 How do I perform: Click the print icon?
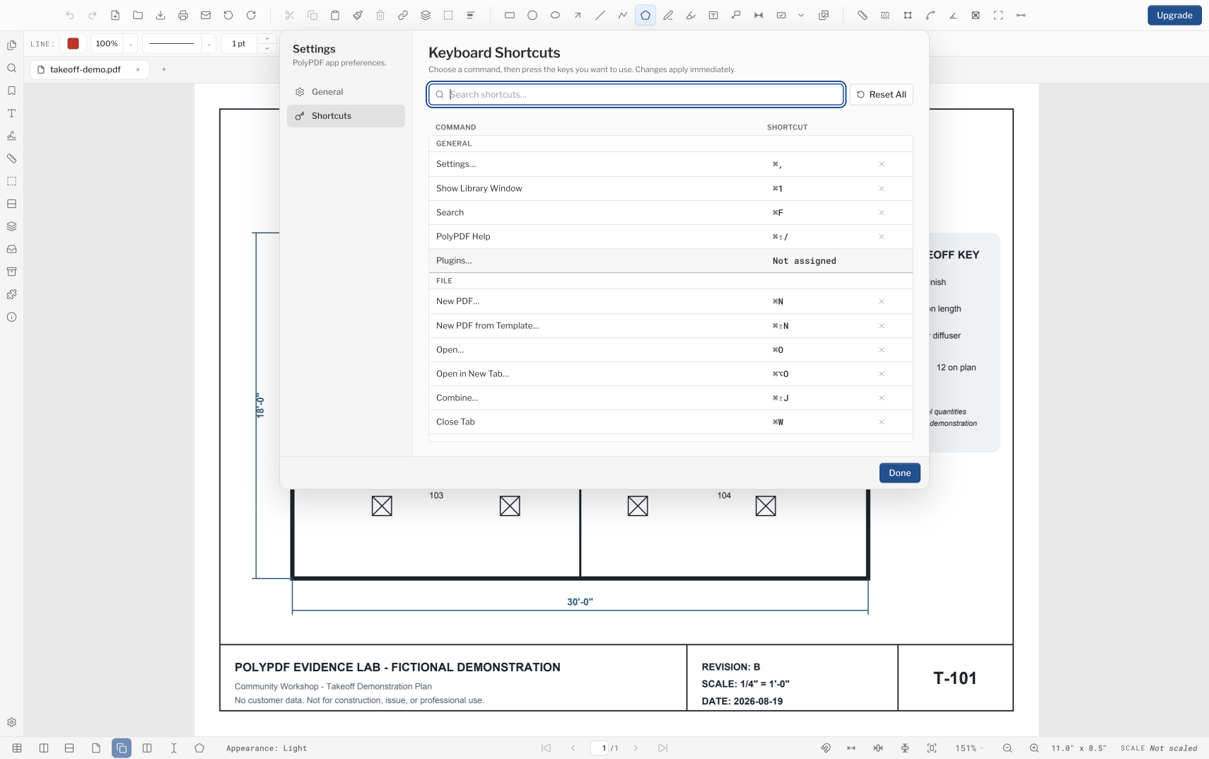pos(183,15)
